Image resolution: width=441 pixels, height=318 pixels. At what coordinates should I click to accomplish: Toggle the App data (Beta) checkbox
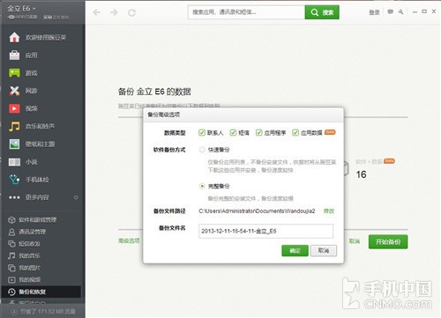(x=295, y=132)
